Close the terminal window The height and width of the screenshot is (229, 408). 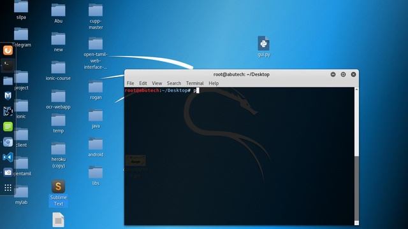[x=353, y=74]
